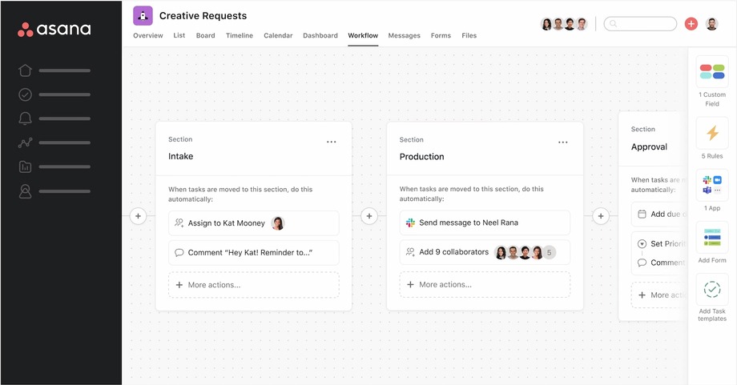
Task: Open Home from the sidebar house icon
Action: 25,70
